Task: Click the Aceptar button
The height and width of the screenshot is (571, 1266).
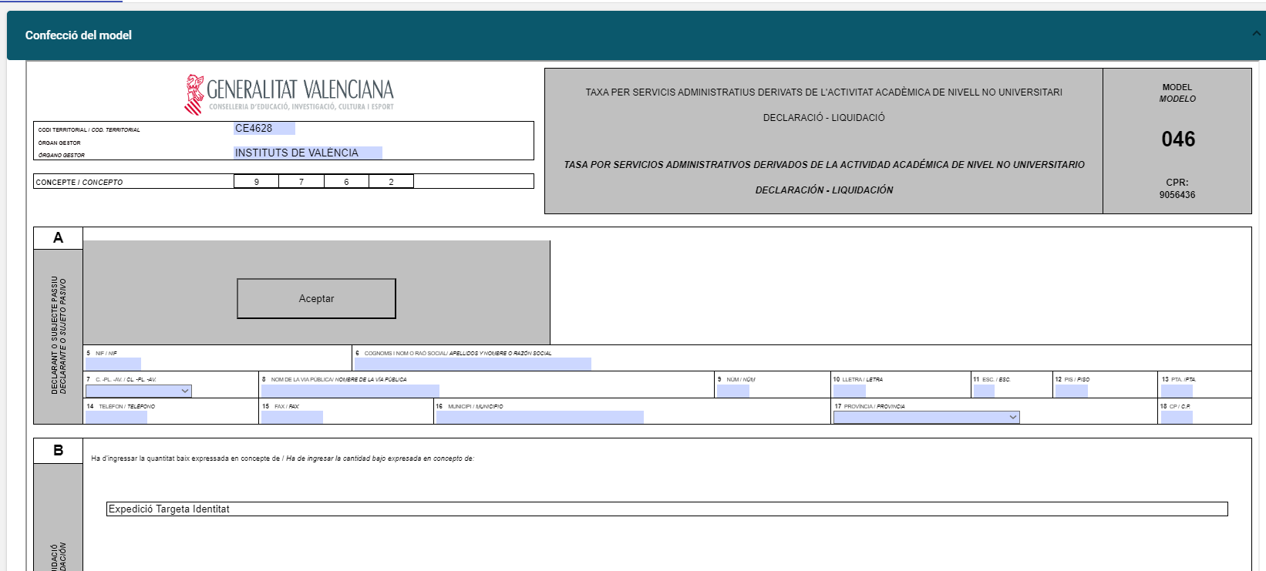Action: (x=316, y=298)
